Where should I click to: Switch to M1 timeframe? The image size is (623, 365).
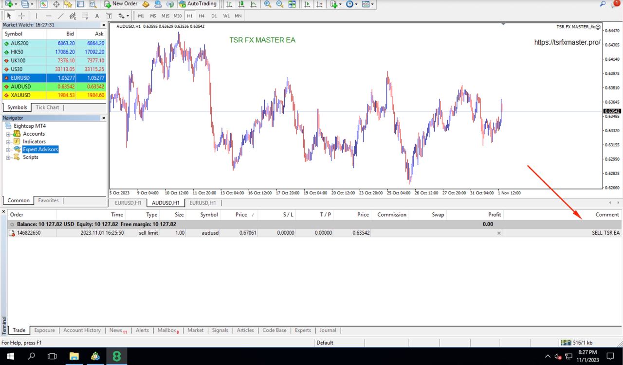141,16
